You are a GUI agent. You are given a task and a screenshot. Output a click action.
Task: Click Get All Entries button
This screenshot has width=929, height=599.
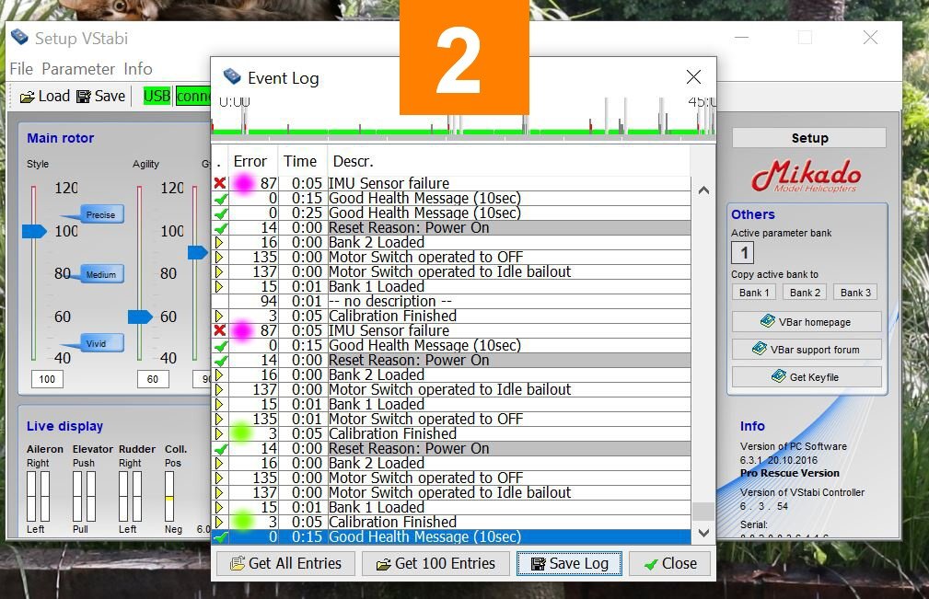[x=285, y=563]
